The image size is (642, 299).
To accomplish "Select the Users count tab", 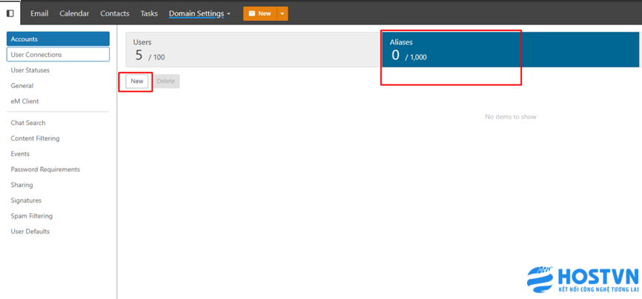I will pyautogui.click(x=252, y=50).
